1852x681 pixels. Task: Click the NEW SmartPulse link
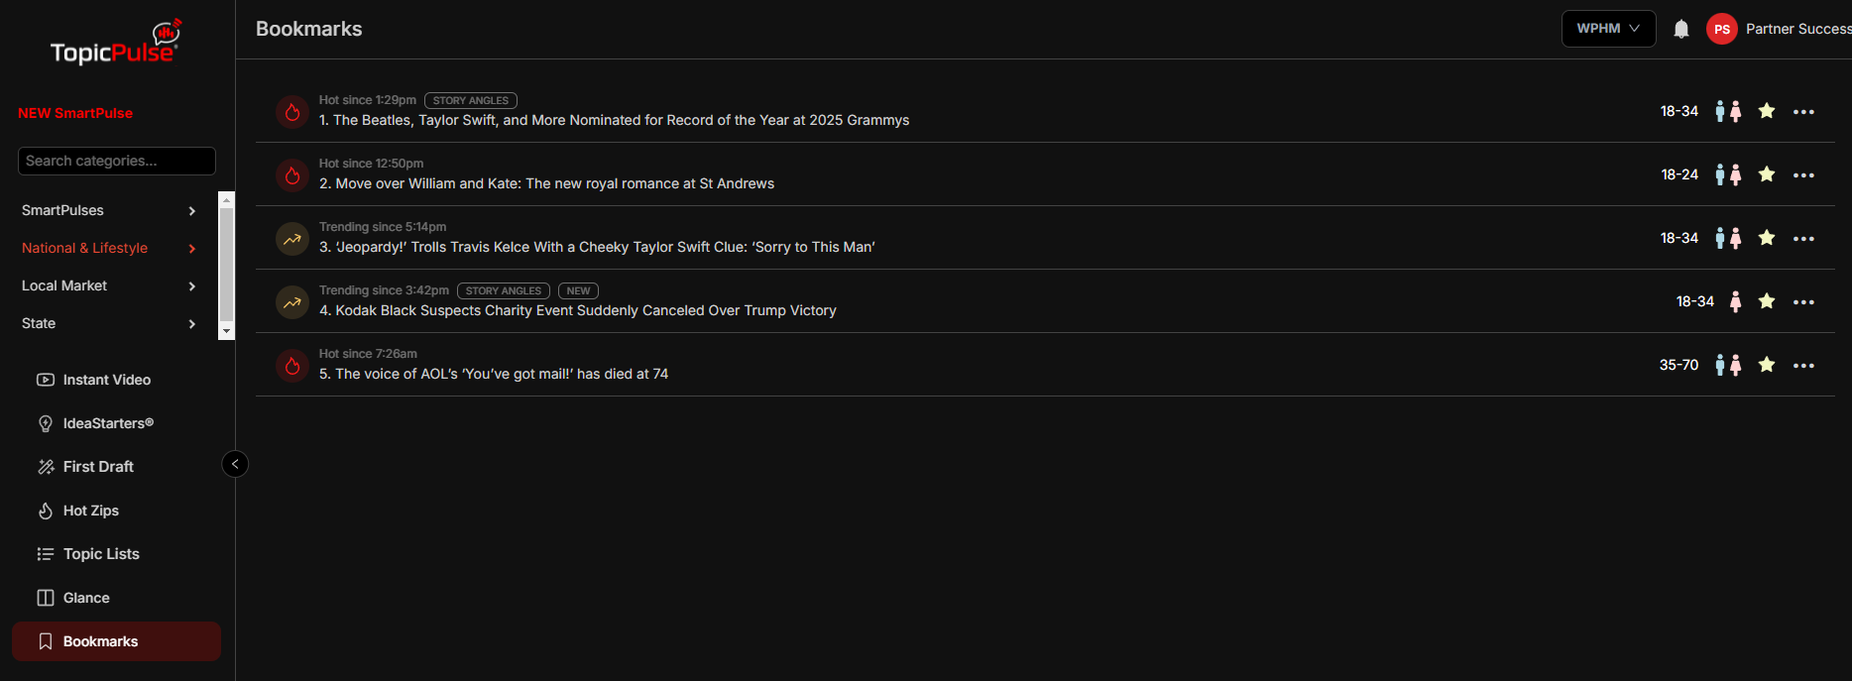(x=75, y=113)
